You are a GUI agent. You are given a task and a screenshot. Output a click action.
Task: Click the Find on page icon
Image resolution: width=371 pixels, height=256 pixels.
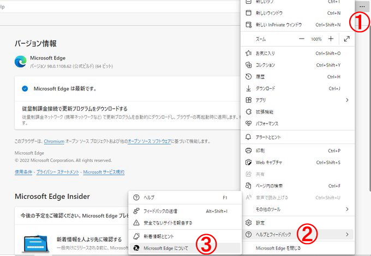(248, 186)
